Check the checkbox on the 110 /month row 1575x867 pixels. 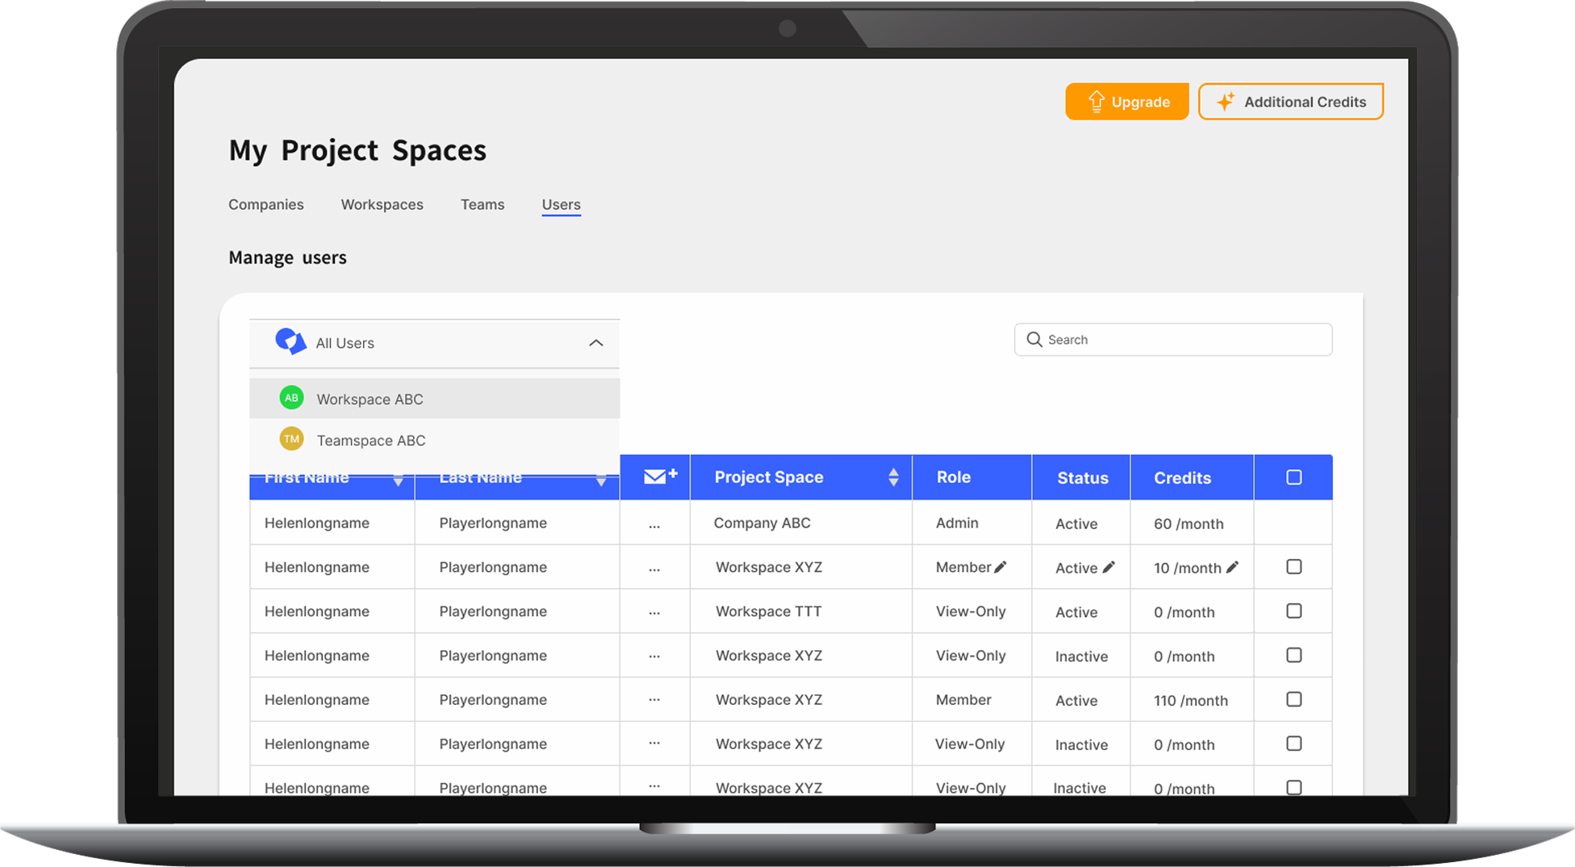coord(1294,699)
